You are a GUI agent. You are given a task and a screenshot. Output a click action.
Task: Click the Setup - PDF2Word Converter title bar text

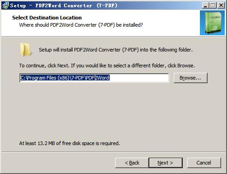click(64, 5)
